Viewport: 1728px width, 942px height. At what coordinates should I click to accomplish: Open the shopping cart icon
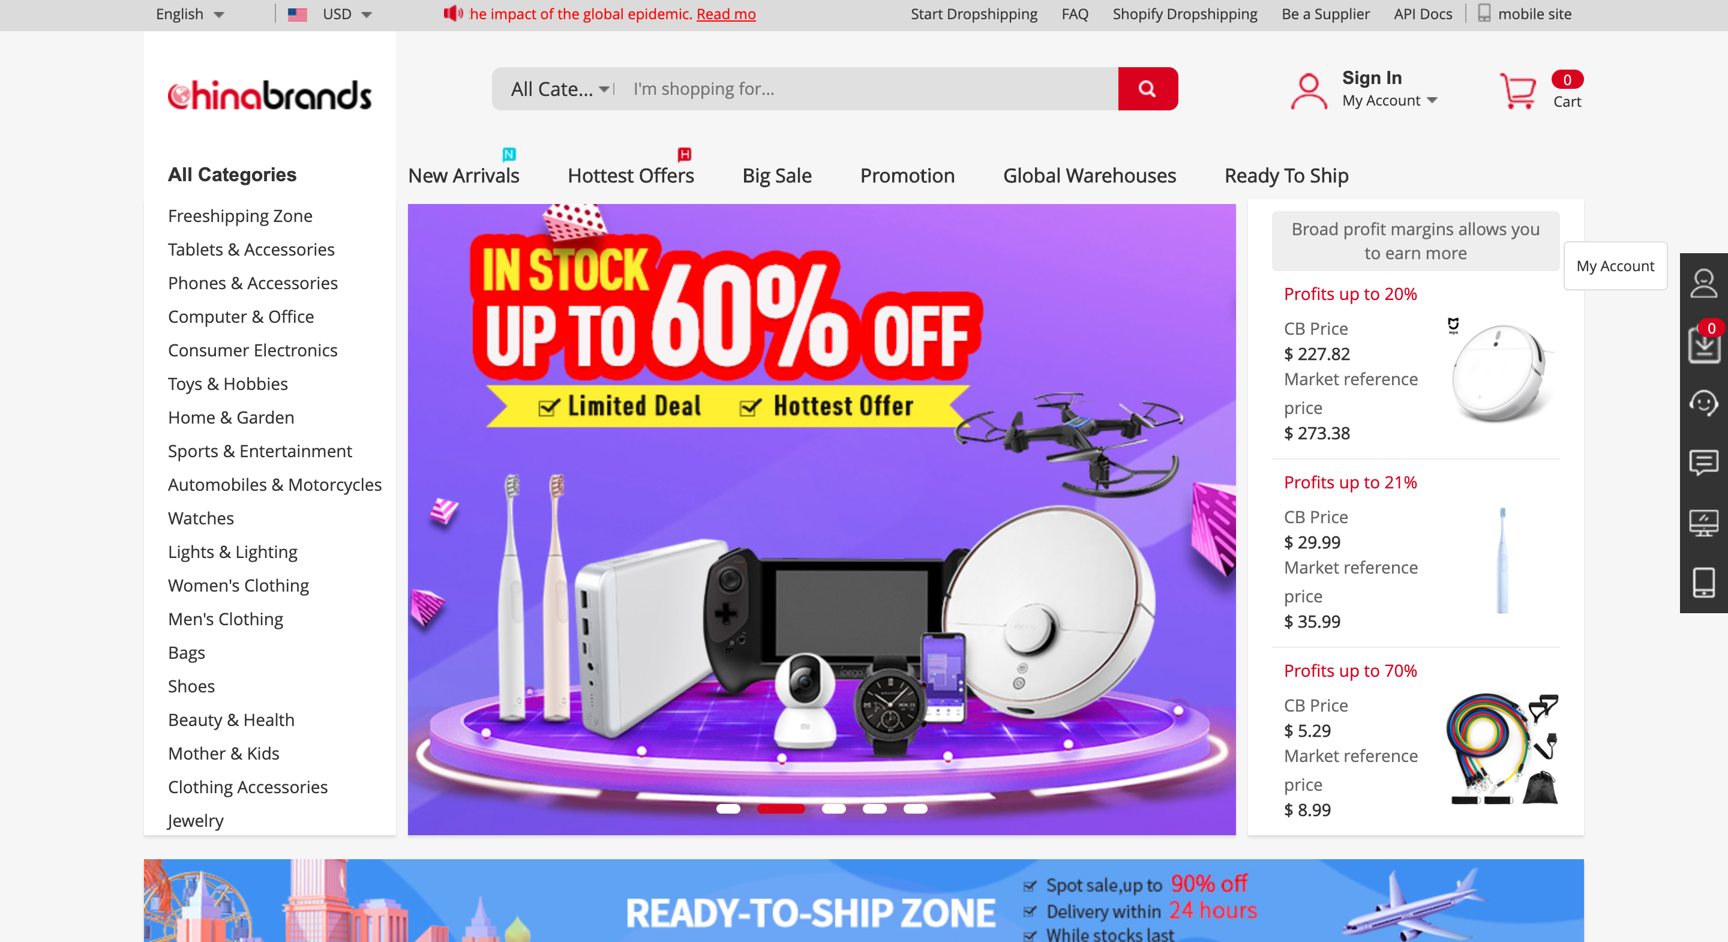(1517, 91)
